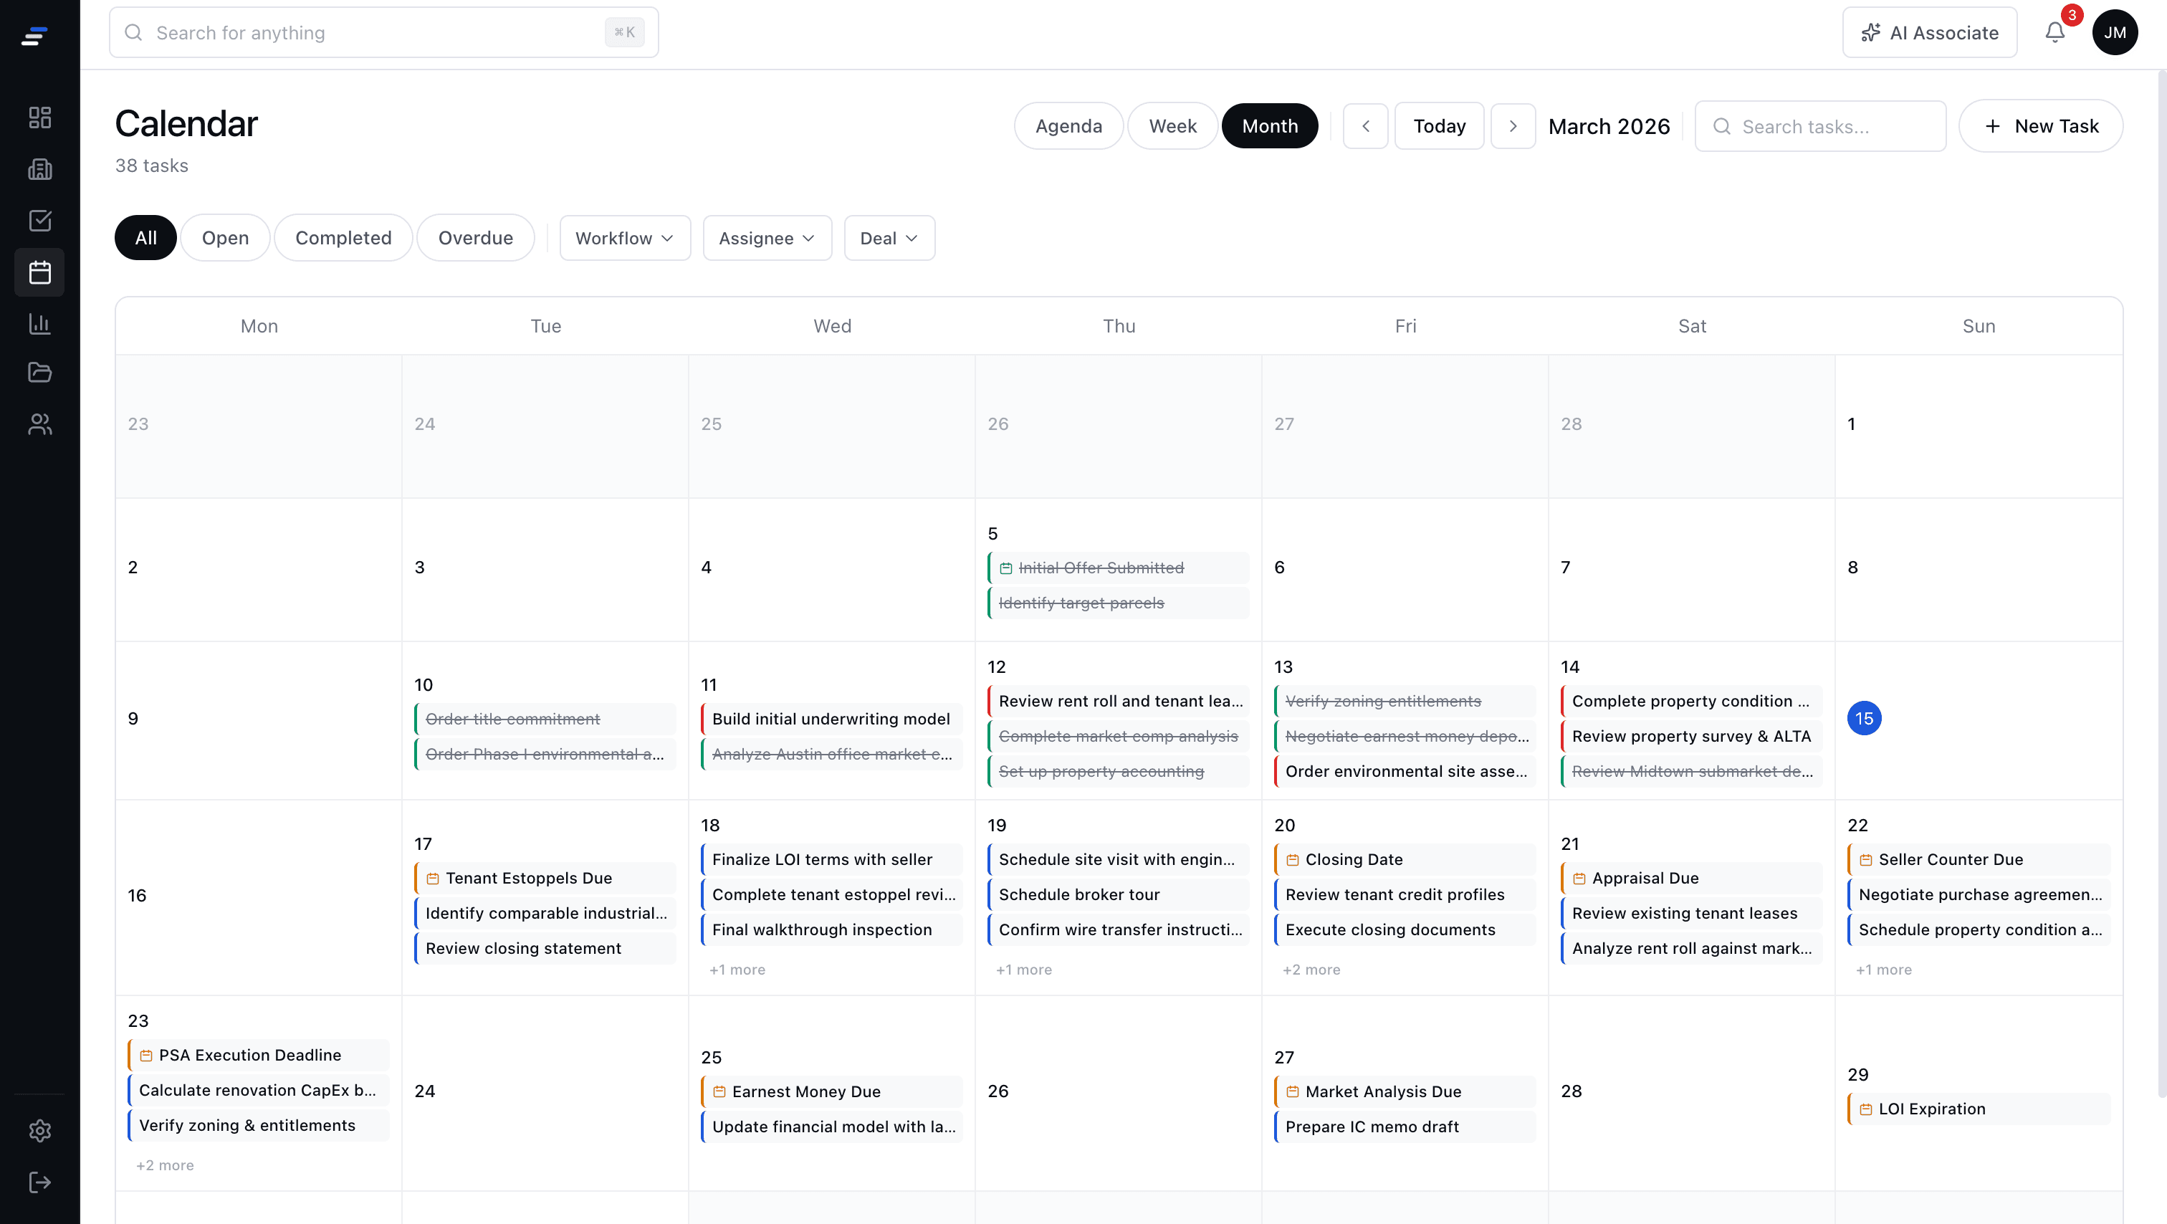2167x1224 pixels.
Task: Open the AI Associate button
Action: (x=1929, y=33)
